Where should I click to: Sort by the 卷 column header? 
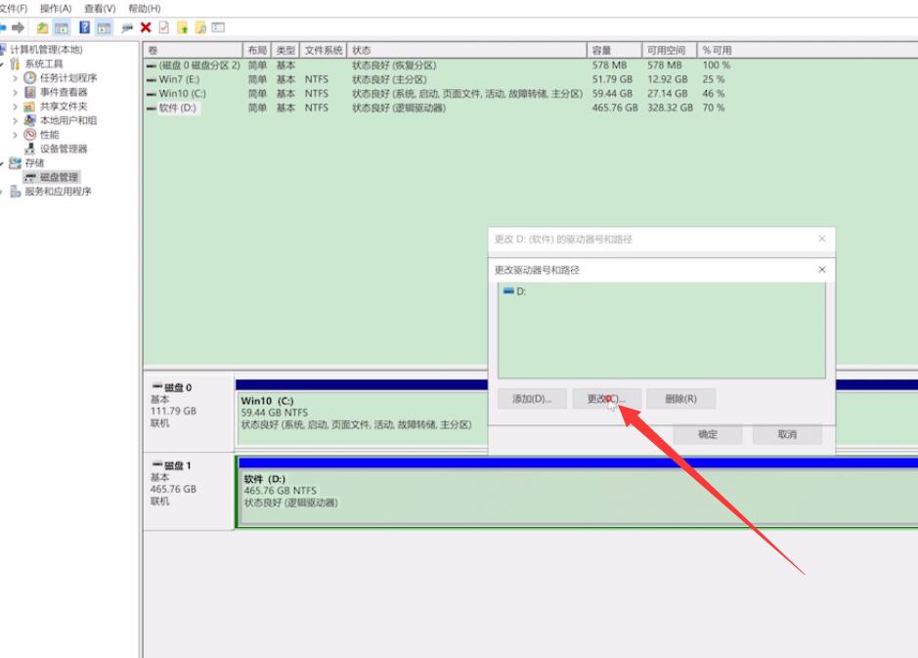pyautogui.click(x=193, y=50)
